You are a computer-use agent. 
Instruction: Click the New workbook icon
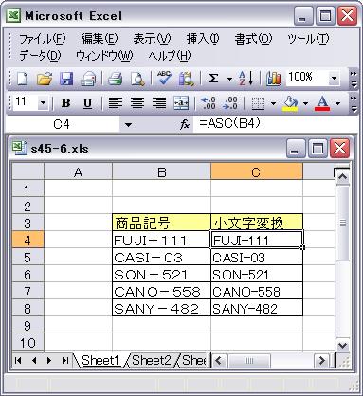(22, 79)
